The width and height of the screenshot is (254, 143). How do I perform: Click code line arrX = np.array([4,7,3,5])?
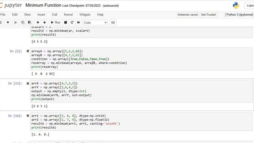point(54,83)
